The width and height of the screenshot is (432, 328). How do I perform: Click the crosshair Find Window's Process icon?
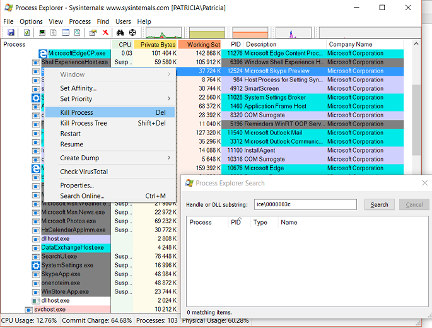(x=132, y=33)
